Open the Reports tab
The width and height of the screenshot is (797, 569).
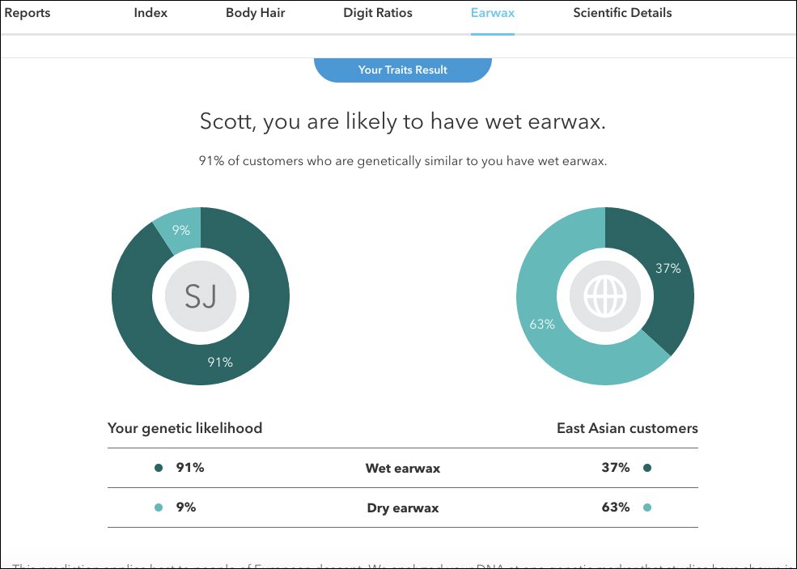point(28,13)
